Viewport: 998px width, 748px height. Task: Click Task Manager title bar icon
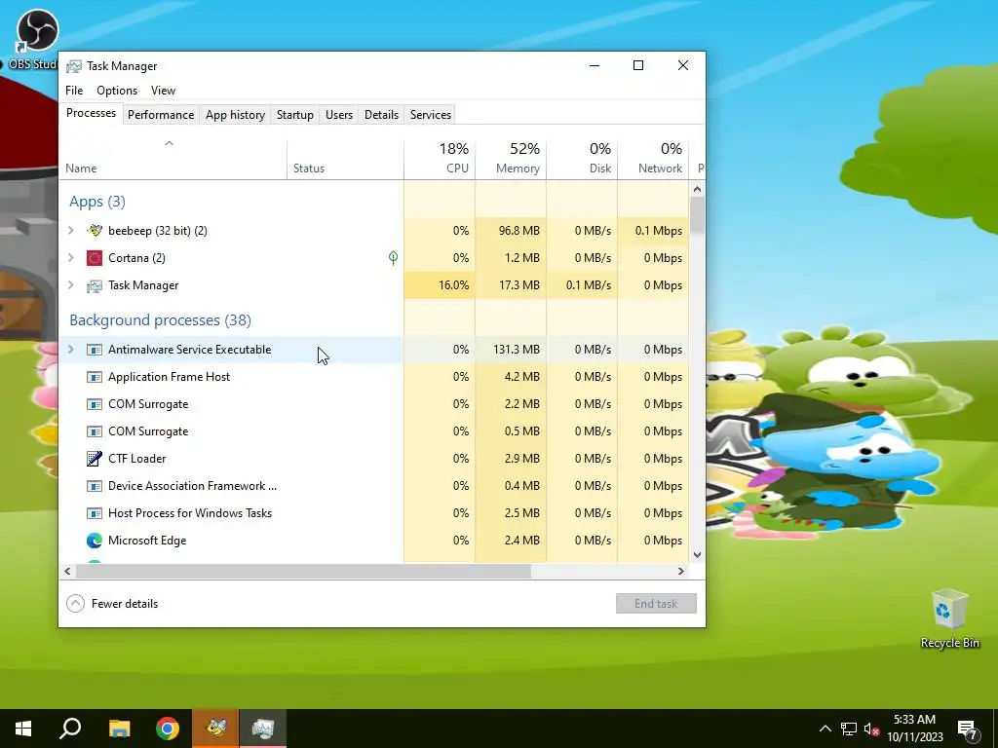click(x=74, y=66)
